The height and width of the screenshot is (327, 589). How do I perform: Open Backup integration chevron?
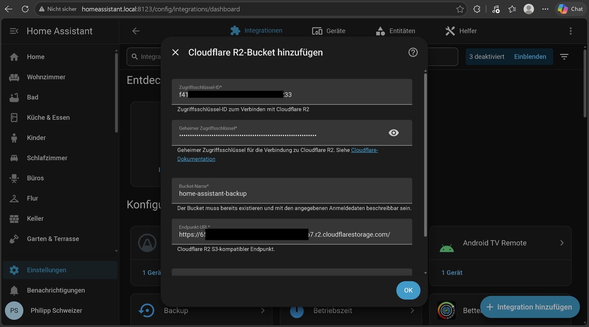coord(263,310)
